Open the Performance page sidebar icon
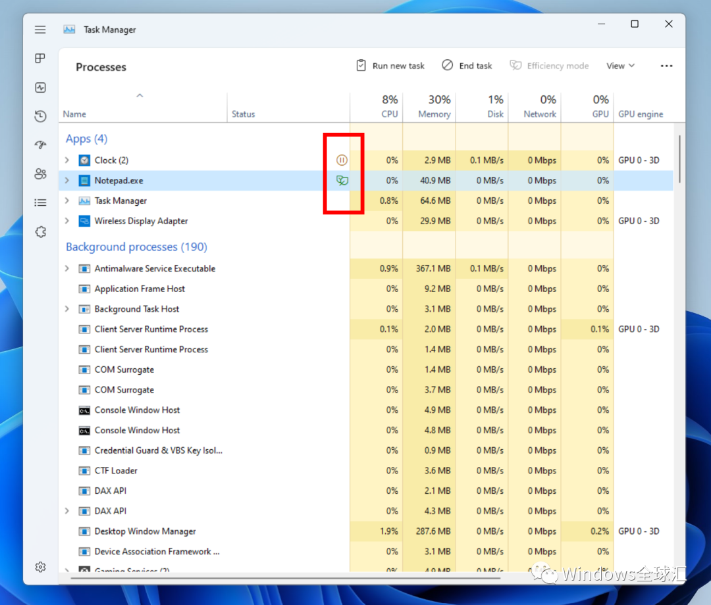The width and height of the screenshot is (711, 605). (x=40, y=87)
